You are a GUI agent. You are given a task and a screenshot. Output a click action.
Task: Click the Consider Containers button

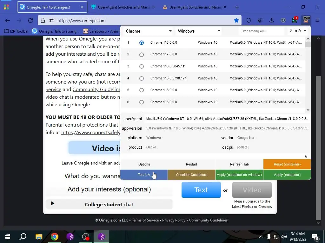[191, 175]
